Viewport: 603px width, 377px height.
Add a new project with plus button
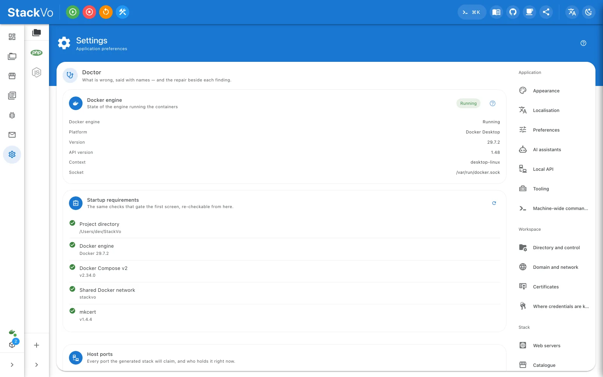point(37,345)
